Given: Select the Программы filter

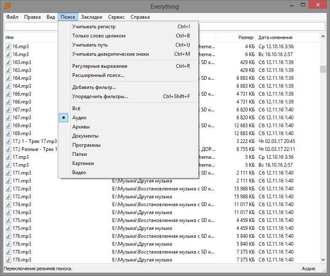Looking at the screenshot, I should coord(128,145).
